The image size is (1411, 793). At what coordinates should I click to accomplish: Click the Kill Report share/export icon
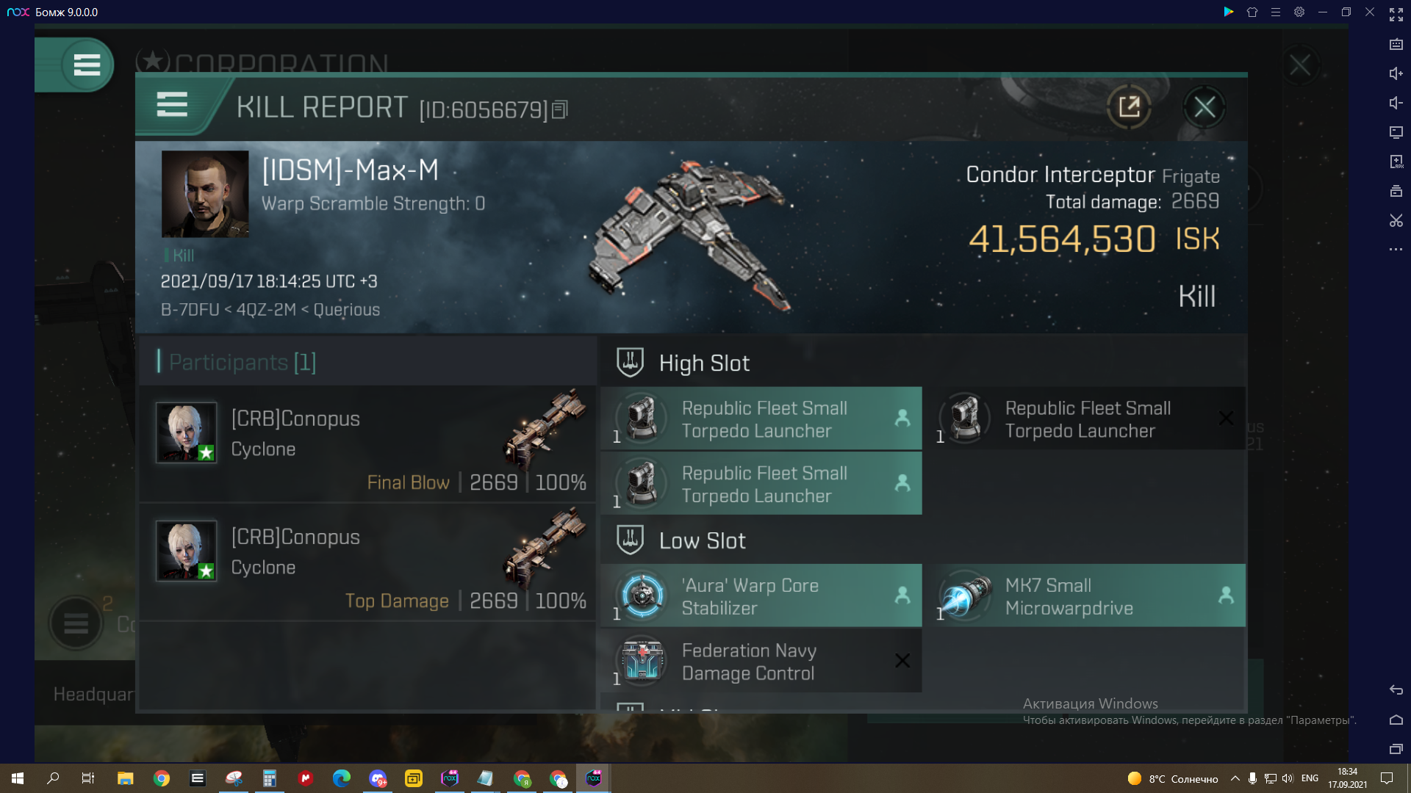click(1127, 107)
